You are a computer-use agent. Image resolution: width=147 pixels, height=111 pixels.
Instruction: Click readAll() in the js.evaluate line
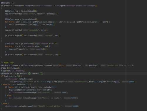click(x=36, y=74)
